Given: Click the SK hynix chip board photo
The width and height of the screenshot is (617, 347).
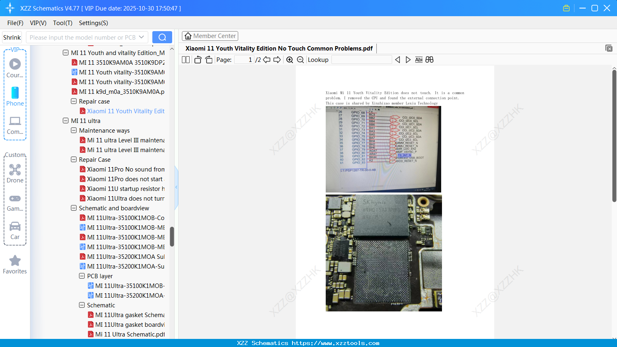Looking at the screenshot, I should pyautogui.click(x=384, y=253).
